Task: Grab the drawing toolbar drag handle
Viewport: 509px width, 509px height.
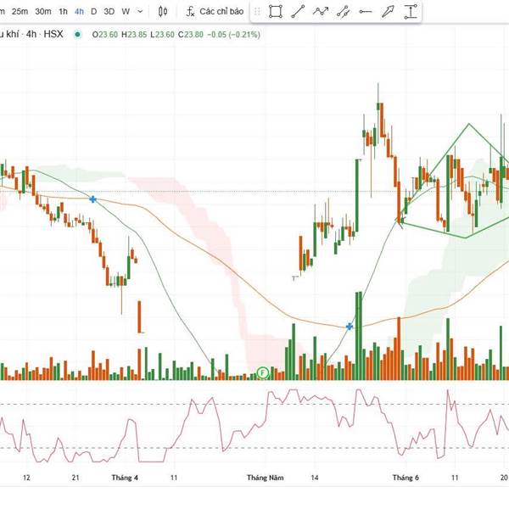Action: click(x=257, y=12)
